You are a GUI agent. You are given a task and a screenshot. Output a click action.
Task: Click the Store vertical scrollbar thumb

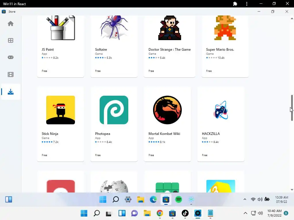(292, 108)
